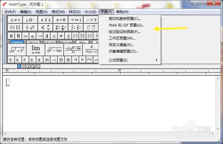Insert the double-struck Z symbol

(x=10, y=60)
